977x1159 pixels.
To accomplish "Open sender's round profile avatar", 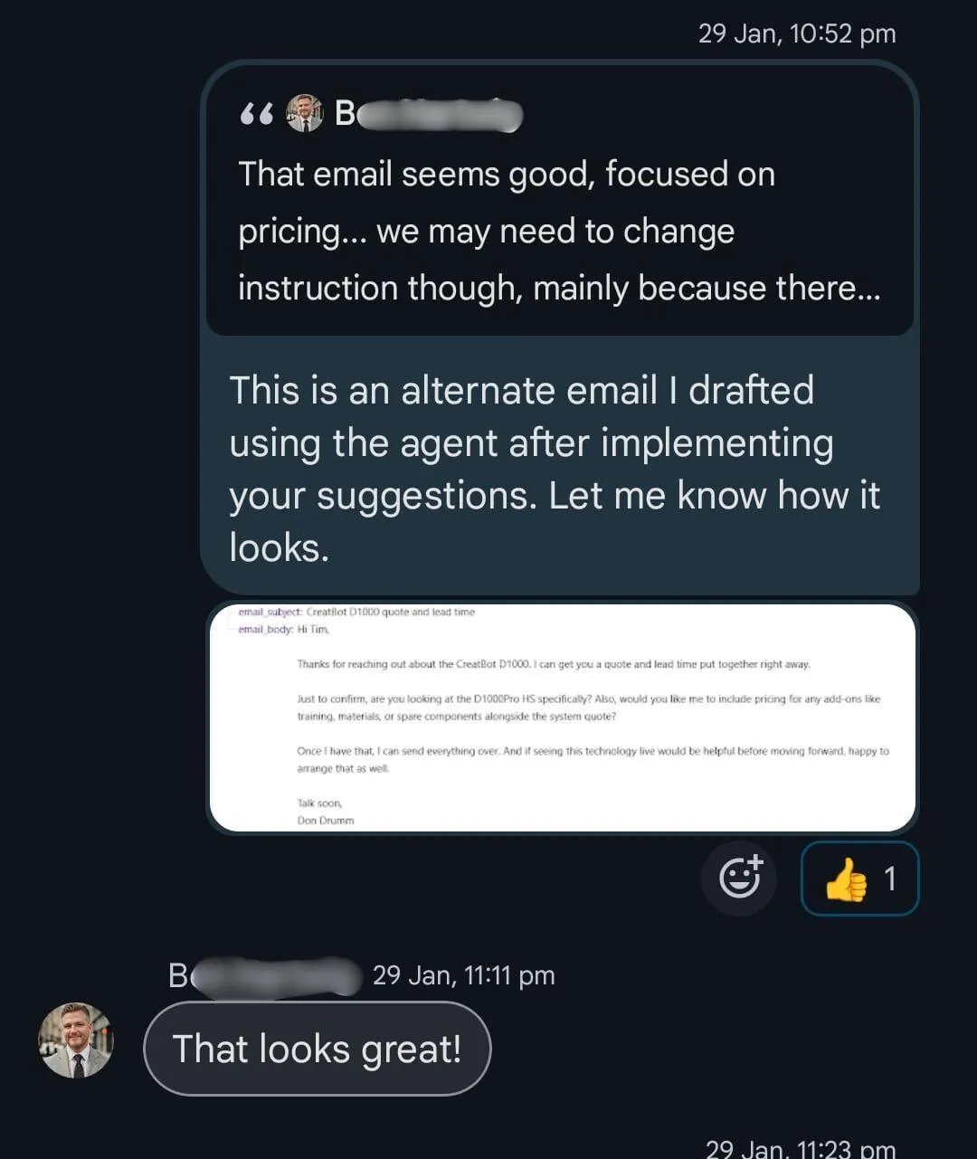I will tap(76, 1040).
